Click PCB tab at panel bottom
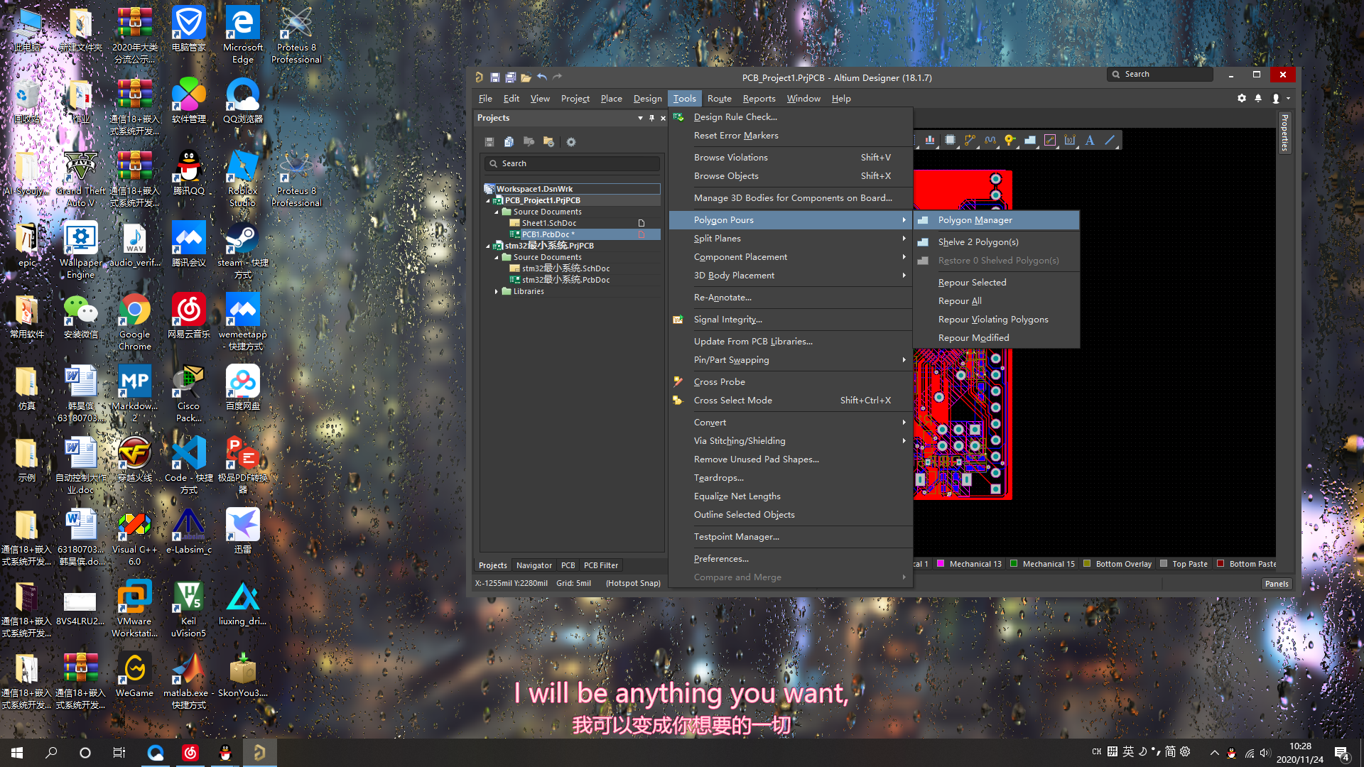 coord(567,565)
